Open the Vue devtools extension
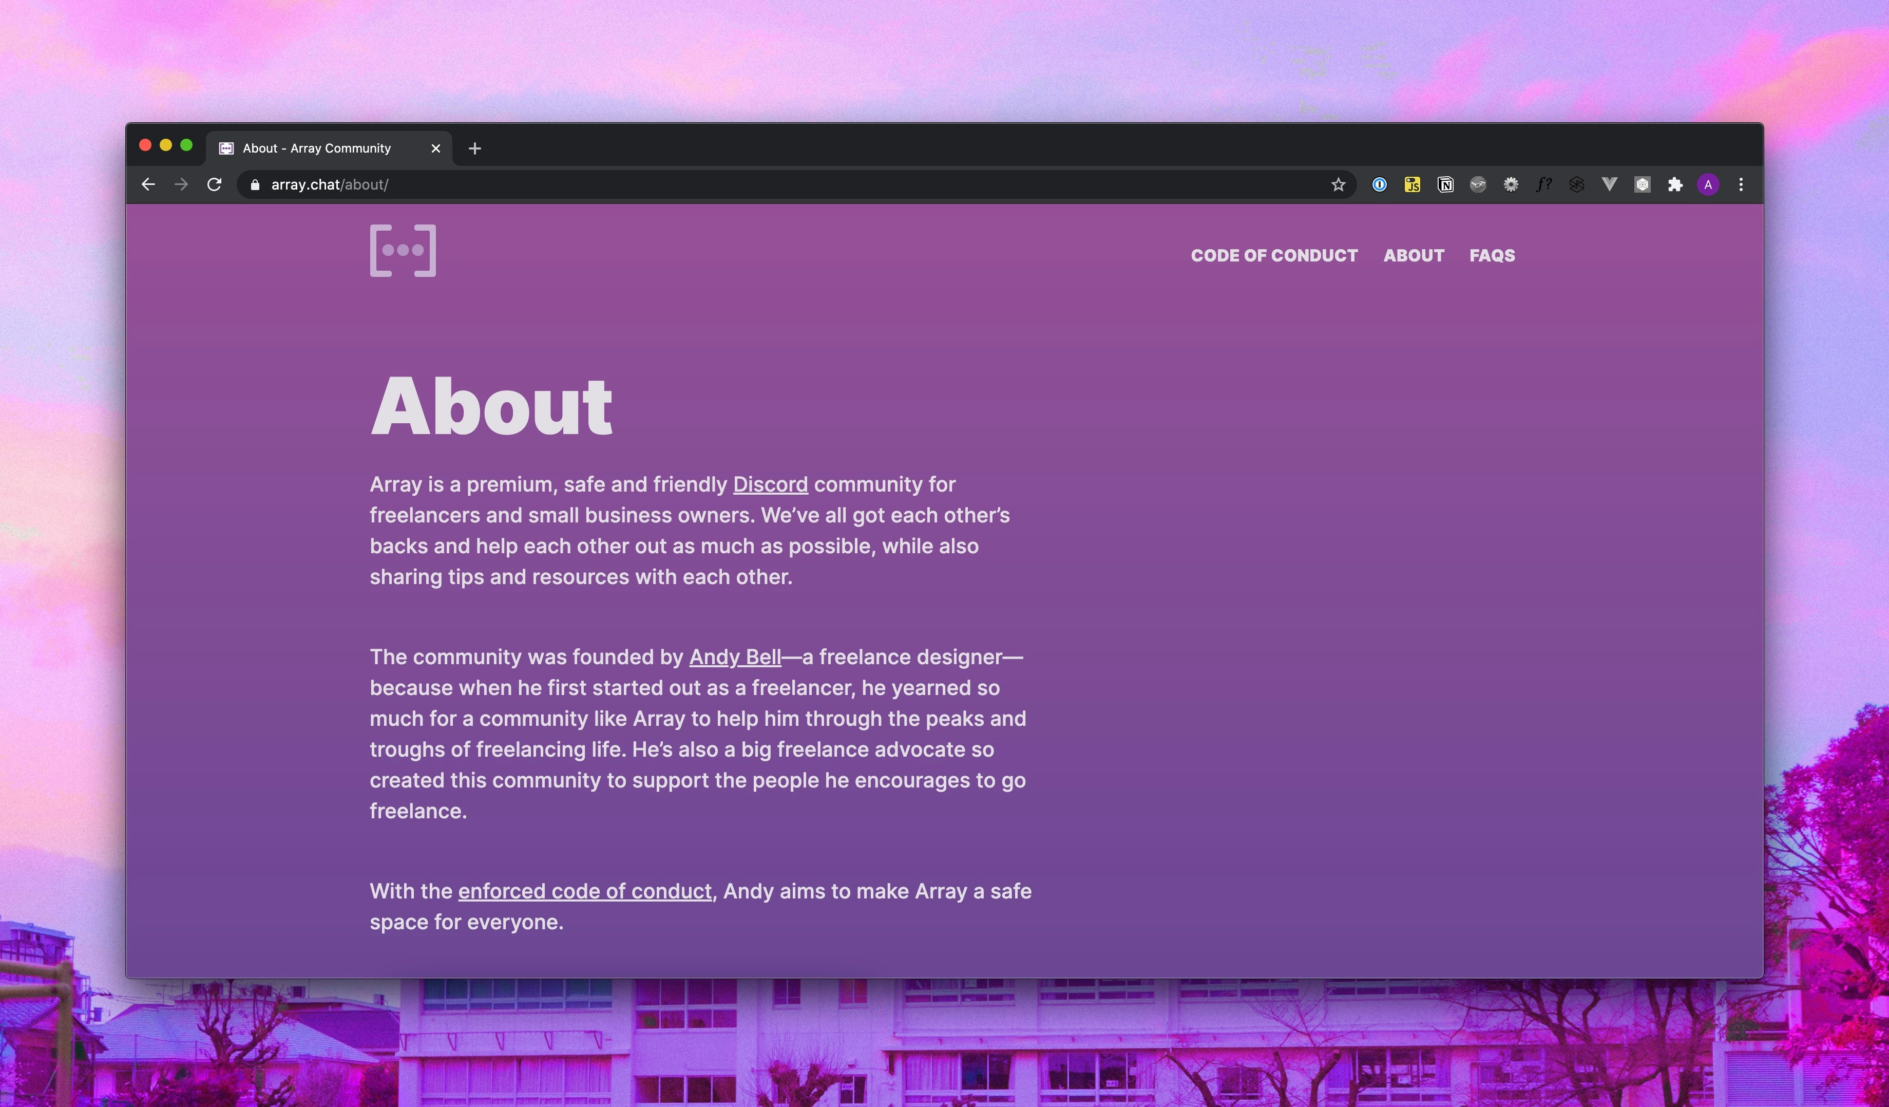 coord(1609,184)
